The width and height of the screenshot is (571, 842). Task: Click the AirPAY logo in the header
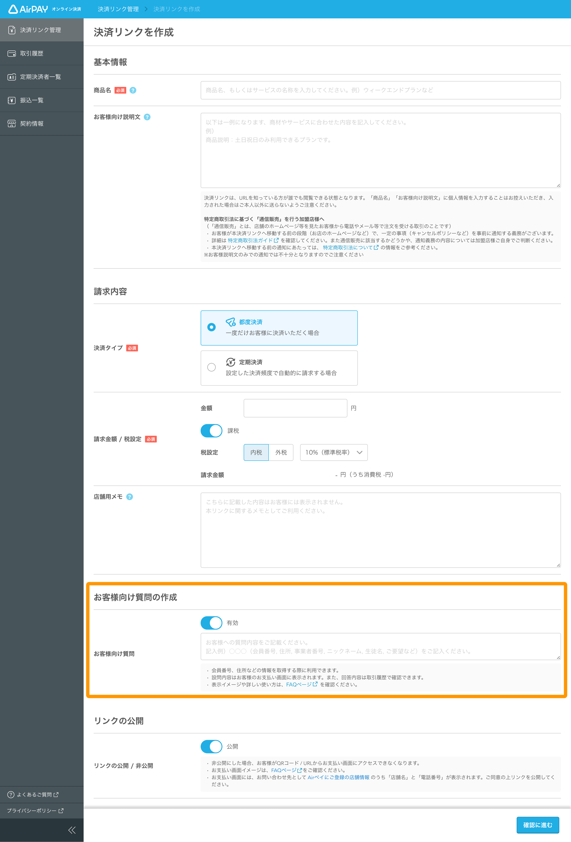(27, 9)
